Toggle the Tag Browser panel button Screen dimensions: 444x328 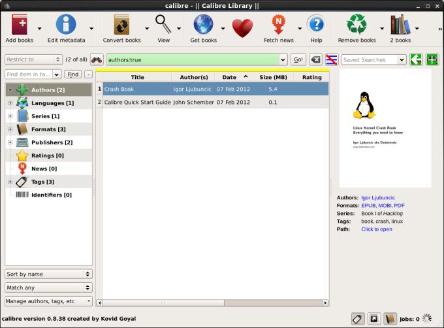coord(358,319)
